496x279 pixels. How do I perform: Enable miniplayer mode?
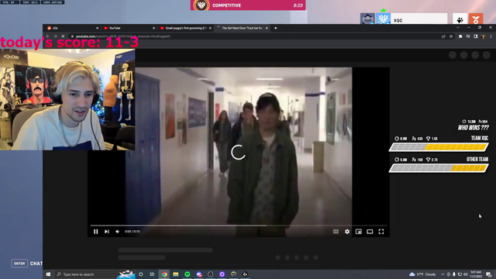point(358,232)
